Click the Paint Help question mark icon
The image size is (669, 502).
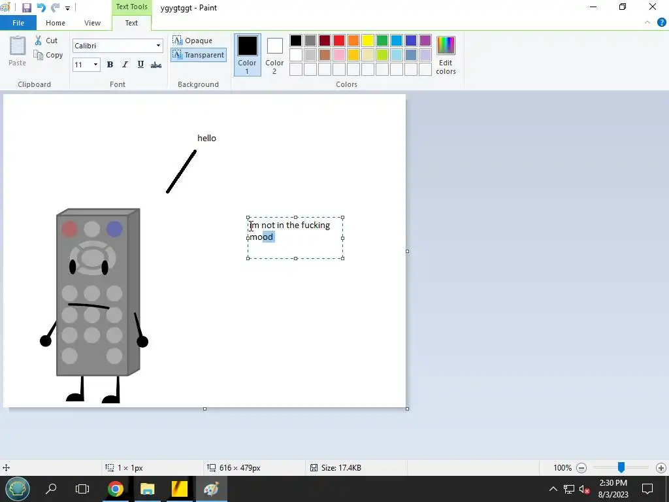point(661,23)
